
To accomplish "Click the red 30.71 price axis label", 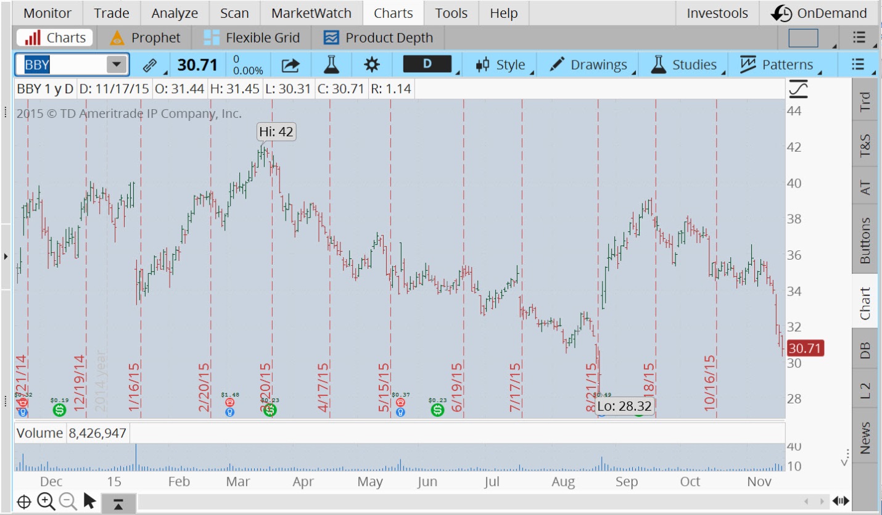I will coord(806,348).
